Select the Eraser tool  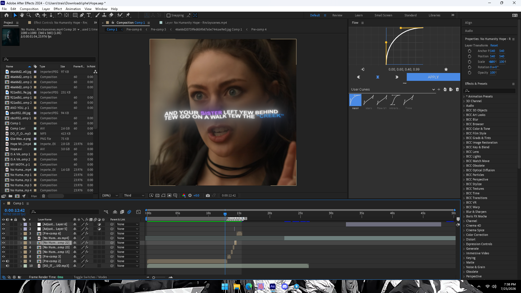coord(111,15)
